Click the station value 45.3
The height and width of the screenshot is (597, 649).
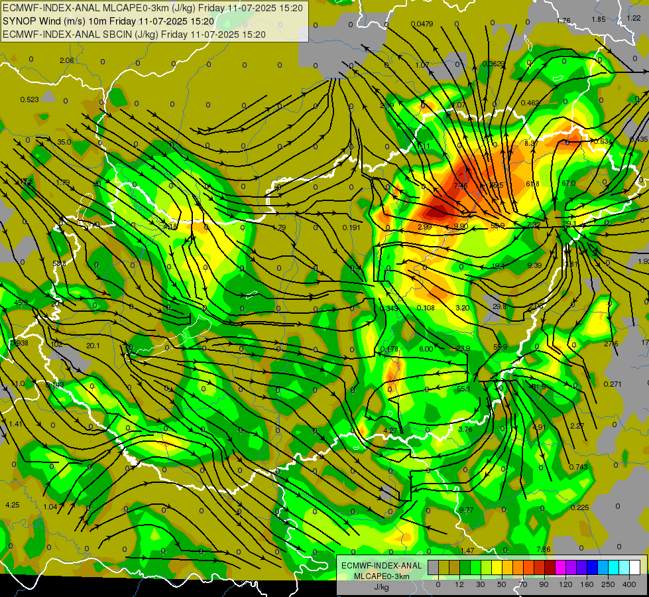[x=21, y=303]
